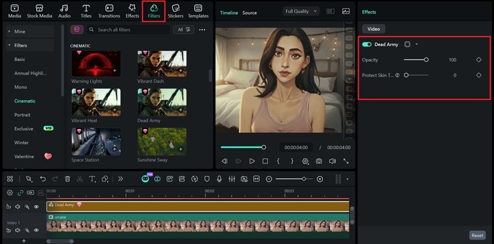The width and height of the screenshot is (494, 244).
Task: Hide the Video 1 track
Action: [x=36, y=230]
